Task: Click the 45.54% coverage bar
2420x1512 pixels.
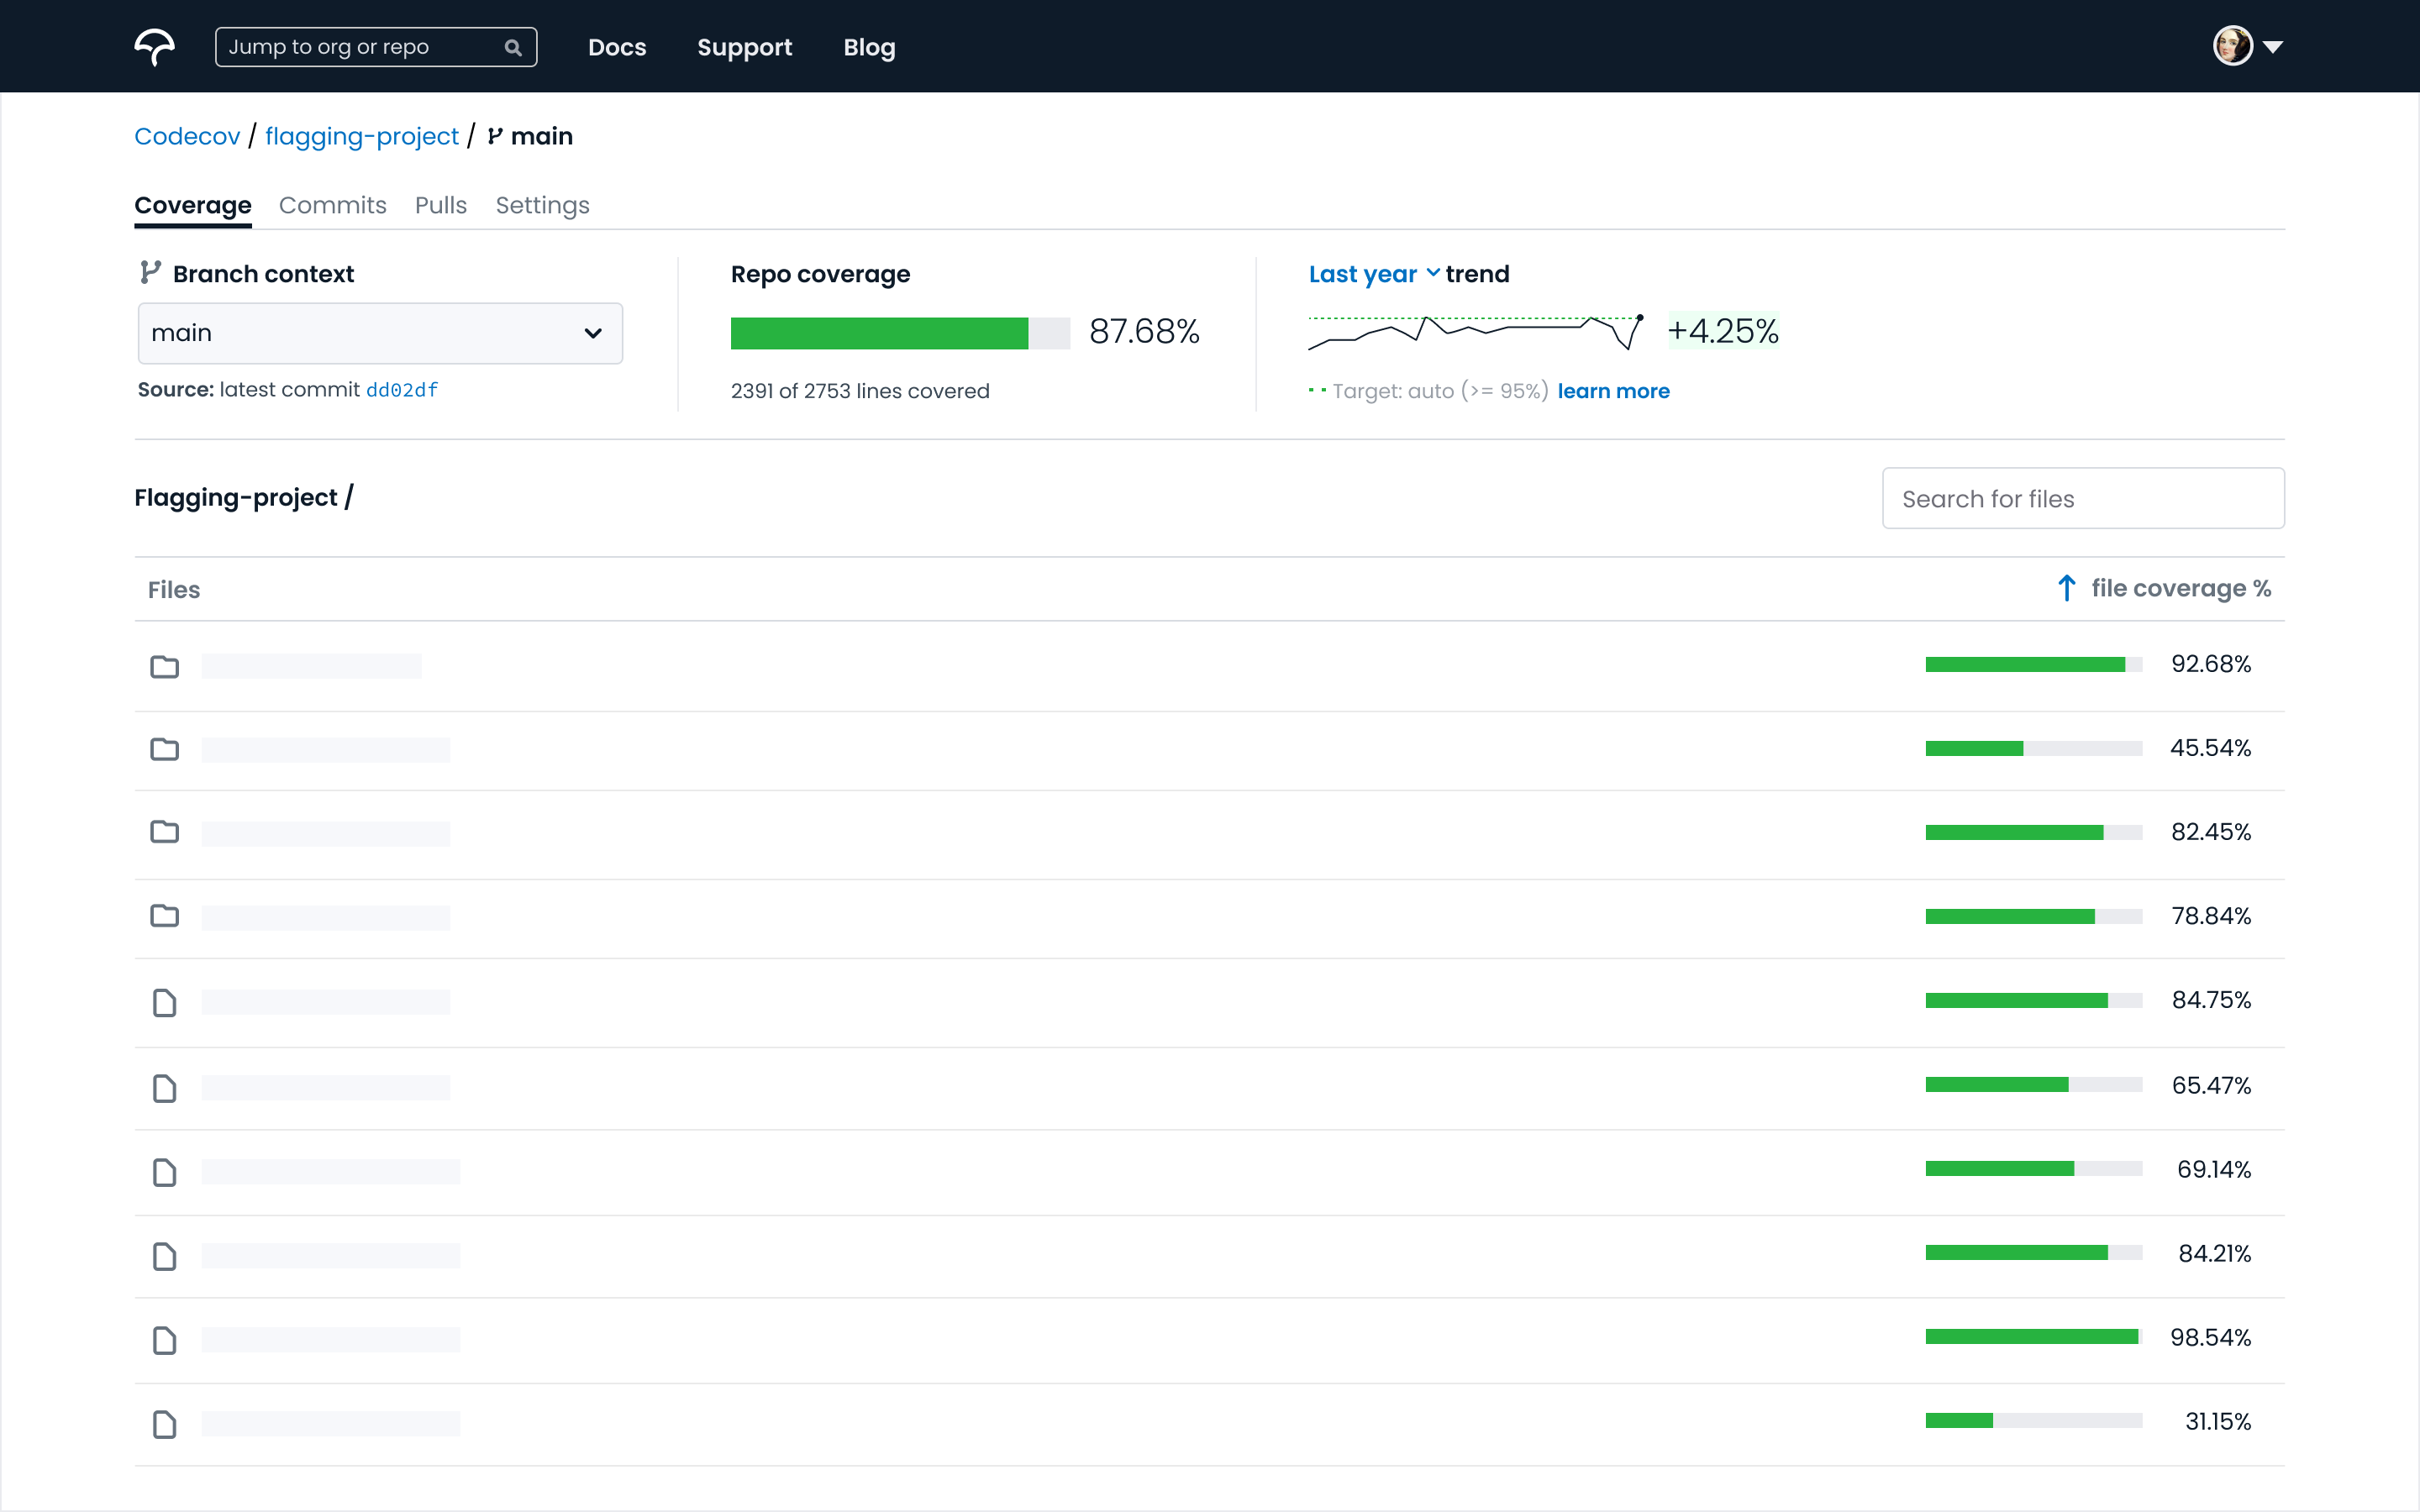Action: tap(2034, 749)
